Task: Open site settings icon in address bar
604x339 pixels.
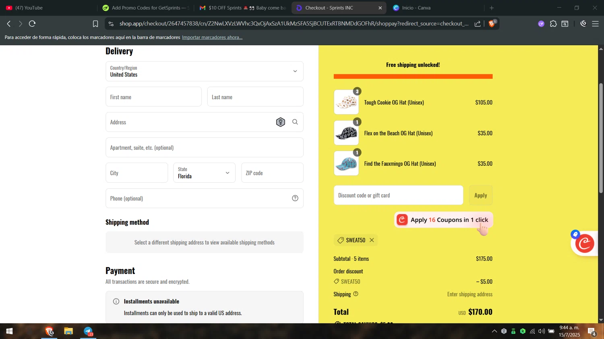Action: pos(111,24)
